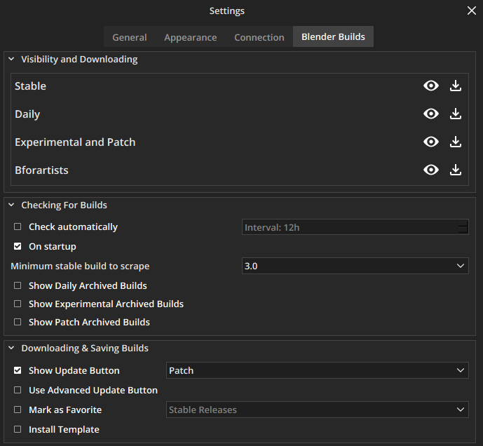This screenshot has width=483, height=446.
Task: Enable the Check automatically checkbox
Action: click(18, 227)
